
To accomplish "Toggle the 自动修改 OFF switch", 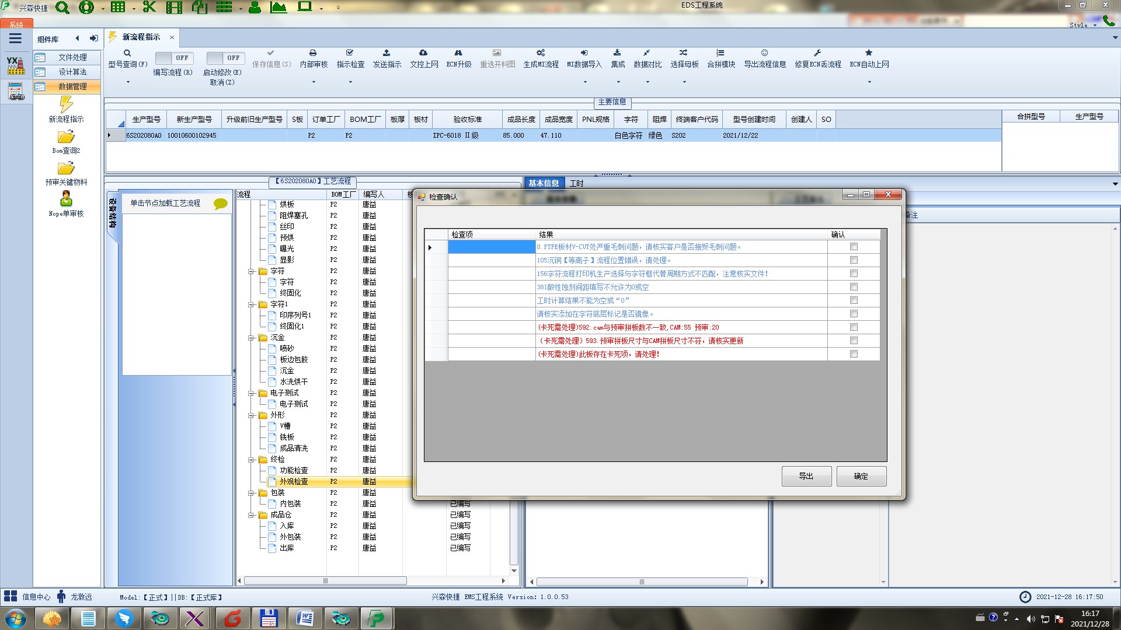I will (x=224, y=58).
